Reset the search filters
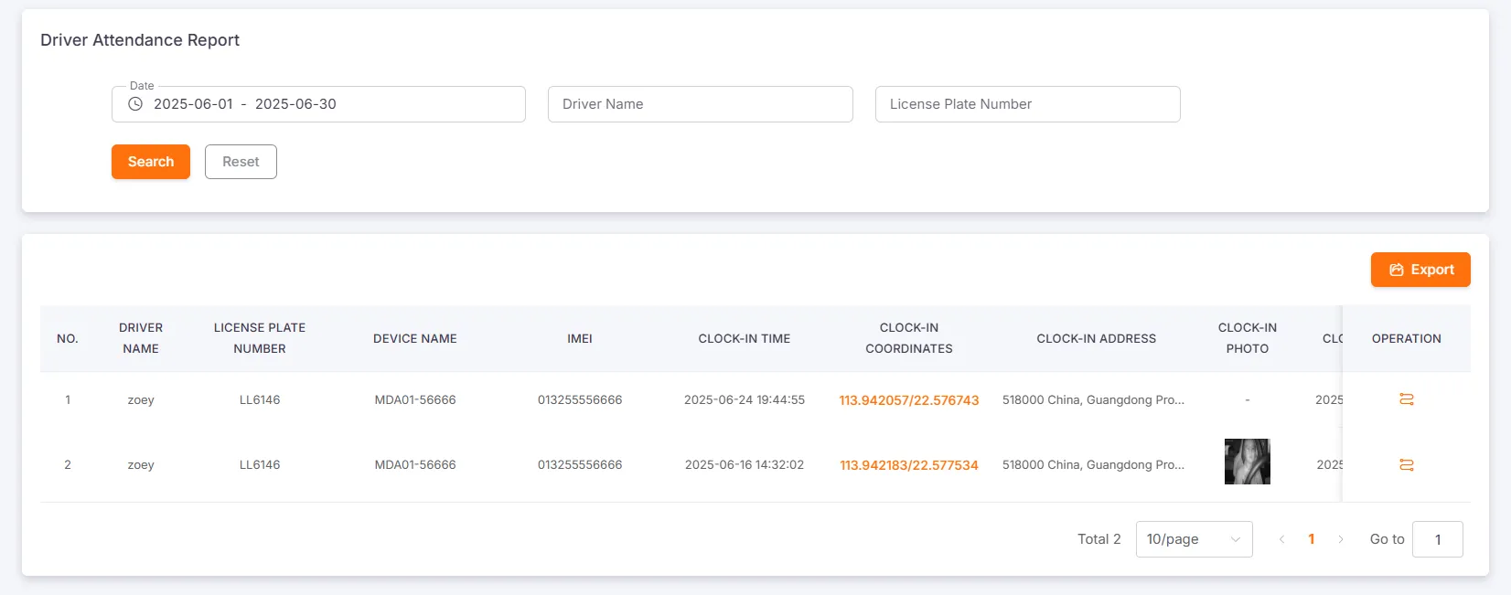This screenshot has height=595, width=1511. tap(241, 162)
